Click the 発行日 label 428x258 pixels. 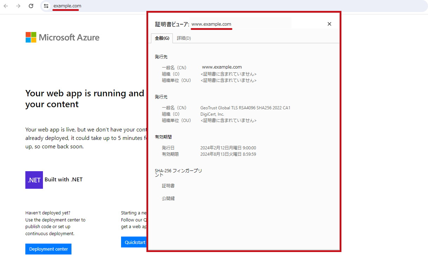pos(168,148)
